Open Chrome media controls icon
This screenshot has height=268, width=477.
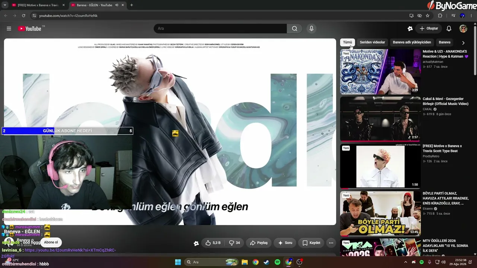pos(454,16)
